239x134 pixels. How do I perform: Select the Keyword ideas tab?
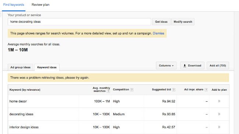click(47, 67)
